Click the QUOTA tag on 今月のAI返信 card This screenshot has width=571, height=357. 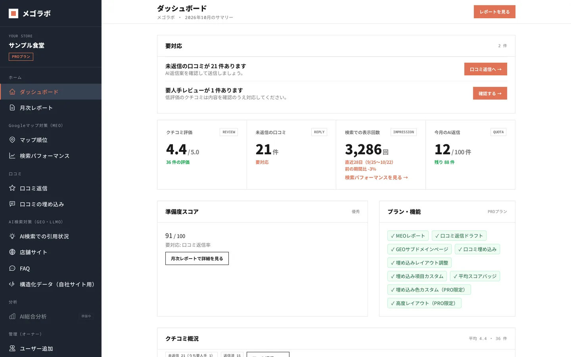tap(498, 132)
